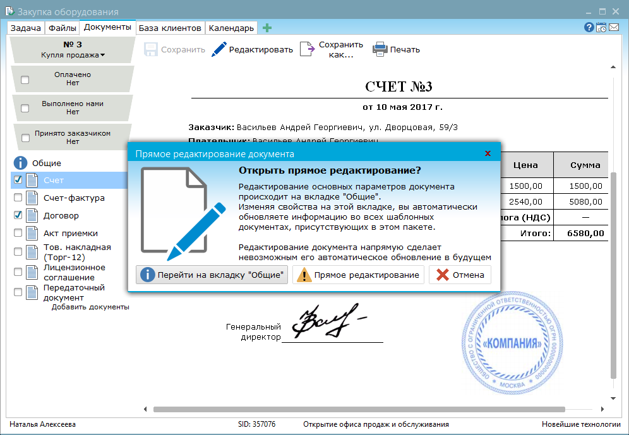The image size is (629, 435).
Task: Open help via question mark icon
Action: (589, 27)
